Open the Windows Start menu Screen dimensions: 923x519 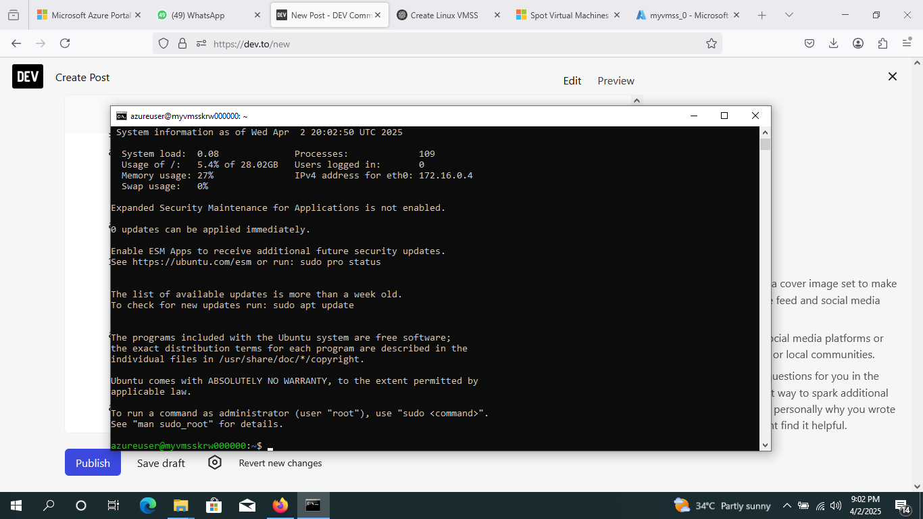point(16,505)
